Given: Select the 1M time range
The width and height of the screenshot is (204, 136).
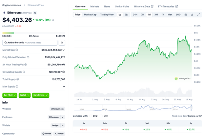Looking at the screenshot, I should (149, 15).
